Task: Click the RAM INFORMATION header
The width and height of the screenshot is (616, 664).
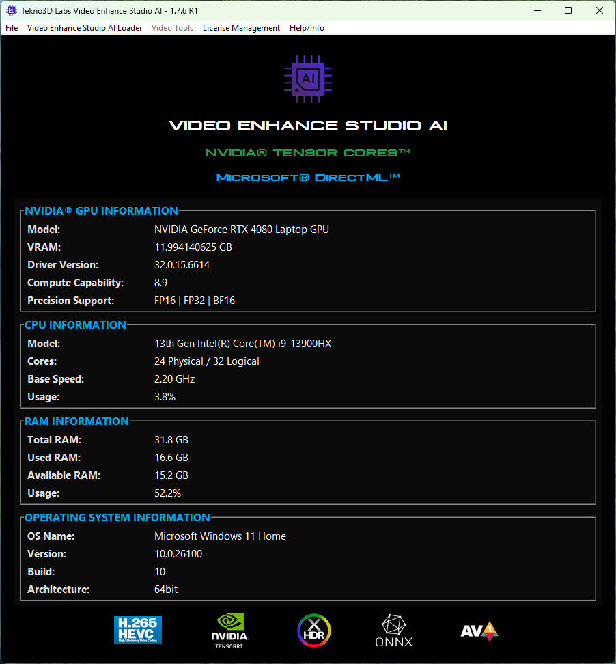Action: click(x=76, y=421)
